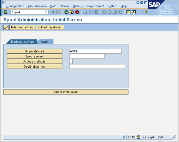The width and height of the screenshot is (179, 142).
Task: Switch to the Admin. tab
Action: (45, 41)
